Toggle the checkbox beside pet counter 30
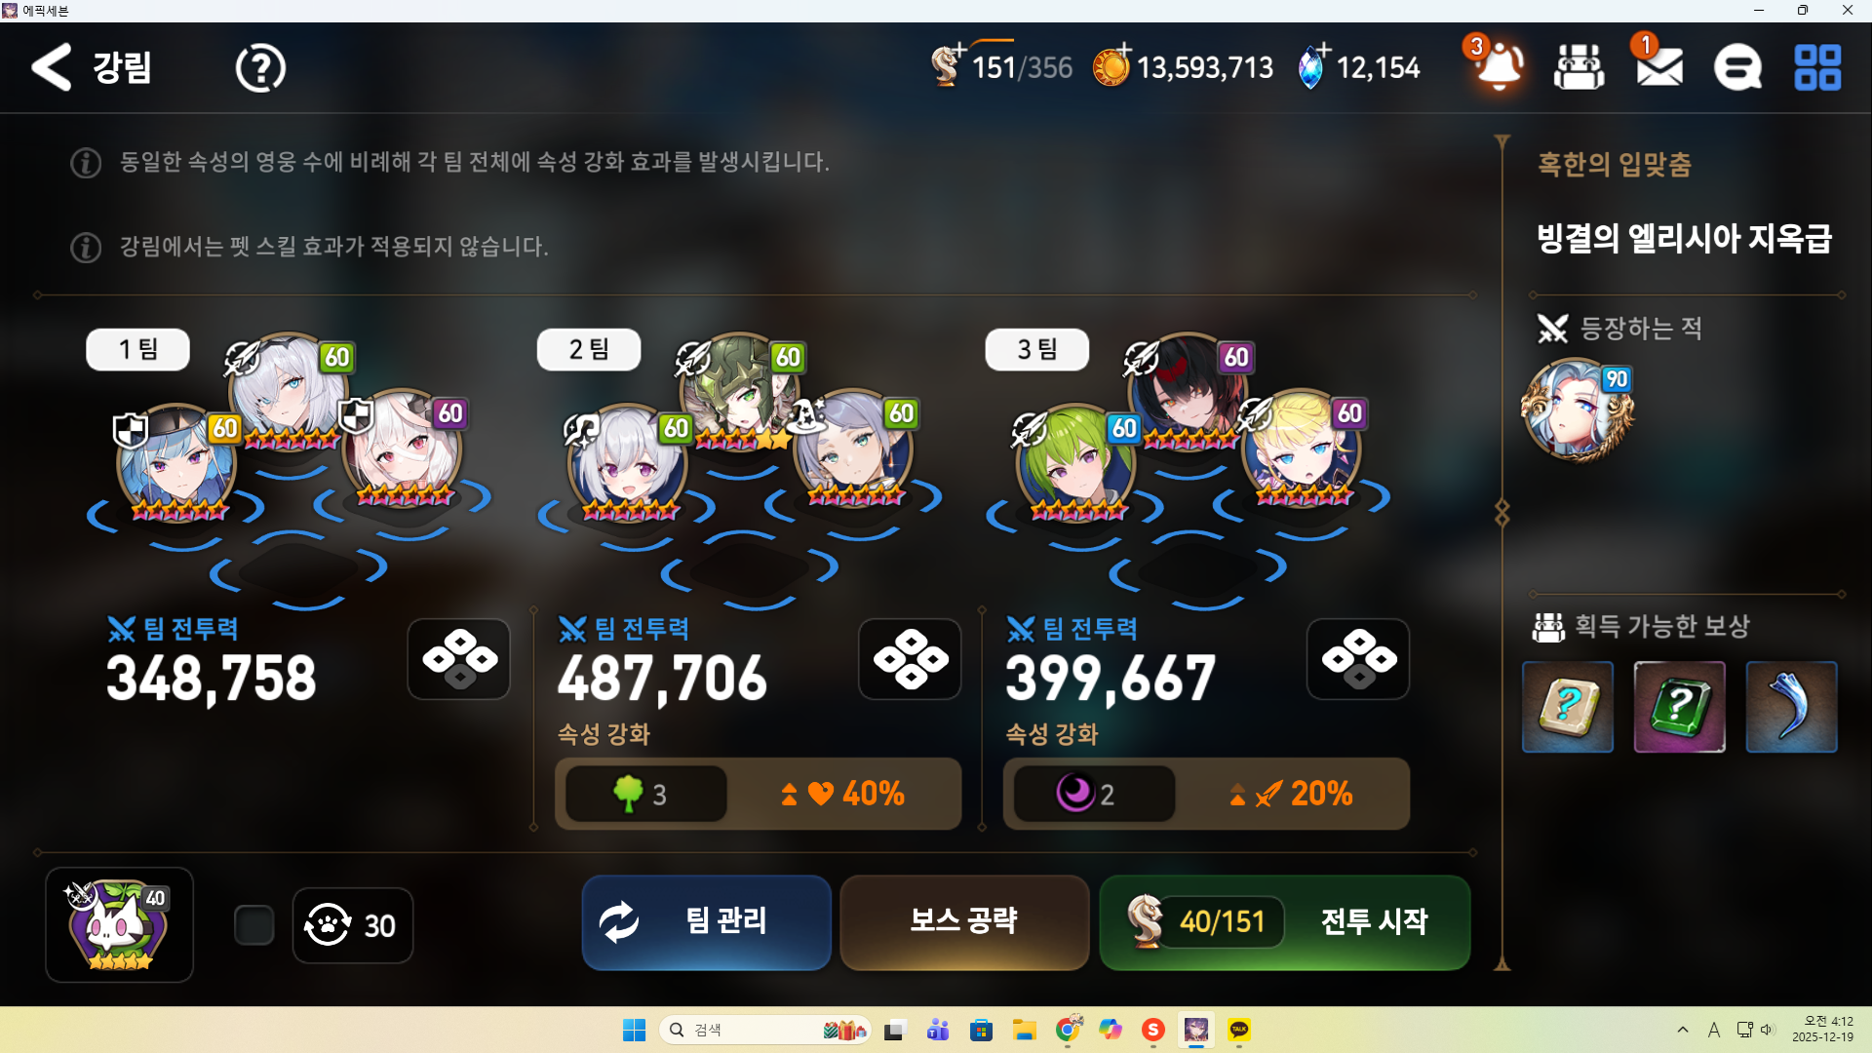This screenshot has height=1053, width=1872. [254, 925]
